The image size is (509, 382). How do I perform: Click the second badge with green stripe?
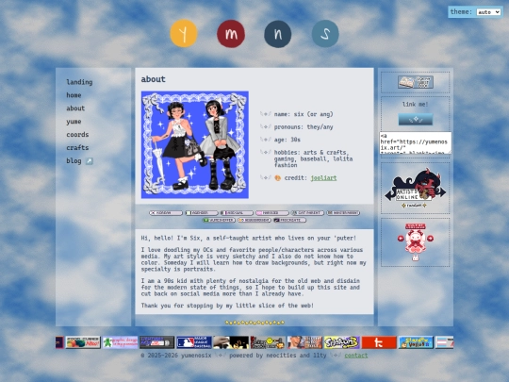click(x=202, y=213)
